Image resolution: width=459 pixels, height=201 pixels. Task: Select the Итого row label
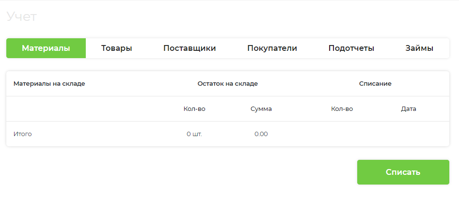[x=23, y=134]
